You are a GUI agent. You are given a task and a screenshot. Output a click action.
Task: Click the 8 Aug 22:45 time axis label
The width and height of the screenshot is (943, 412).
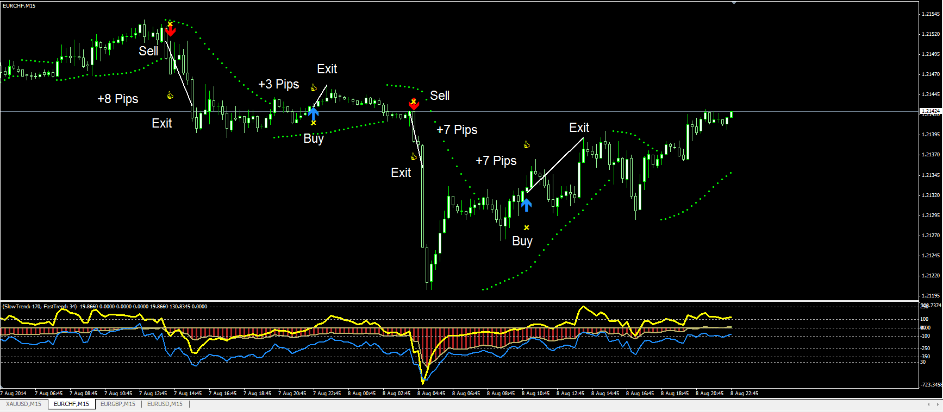coord(744,394)
